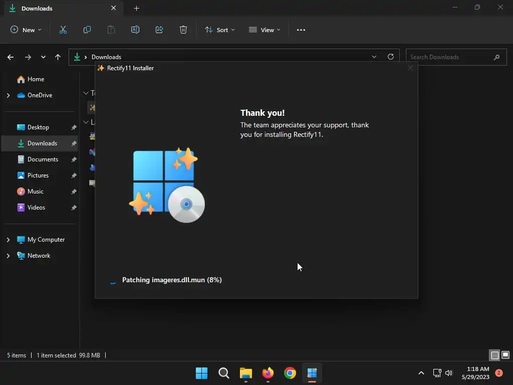
Task: Click Downloads breadcrumb in address bar
Action: [x=106, y=57]
